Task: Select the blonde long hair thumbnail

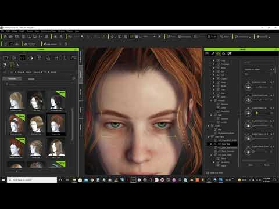Action: pyautogui.click(x=16, y=100)
